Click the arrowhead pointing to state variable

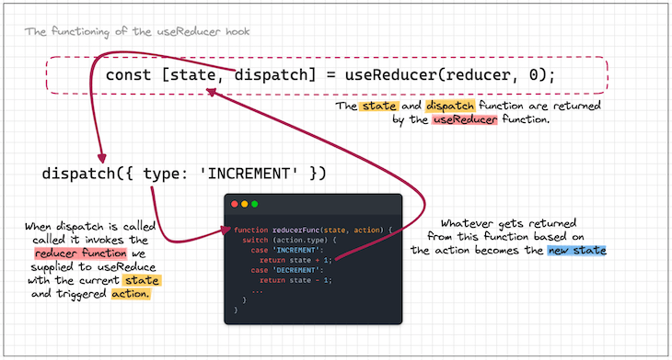click(212, 92)
